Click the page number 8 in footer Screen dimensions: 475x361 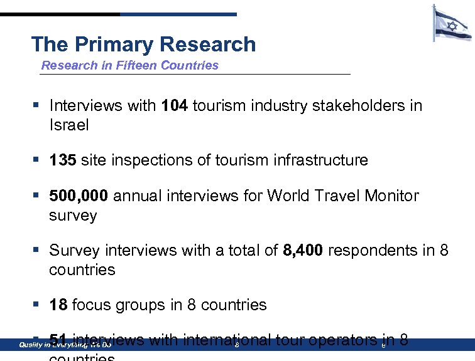[237, 345]
